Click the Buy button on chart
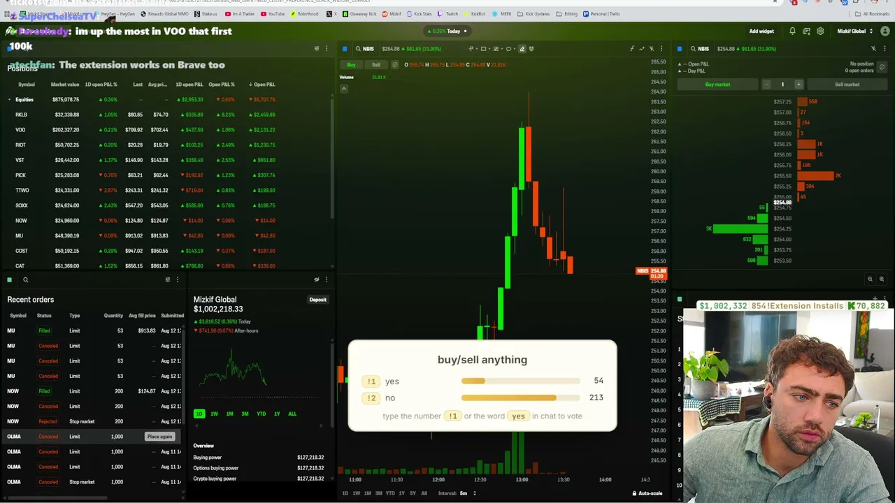 click(351, 65)
